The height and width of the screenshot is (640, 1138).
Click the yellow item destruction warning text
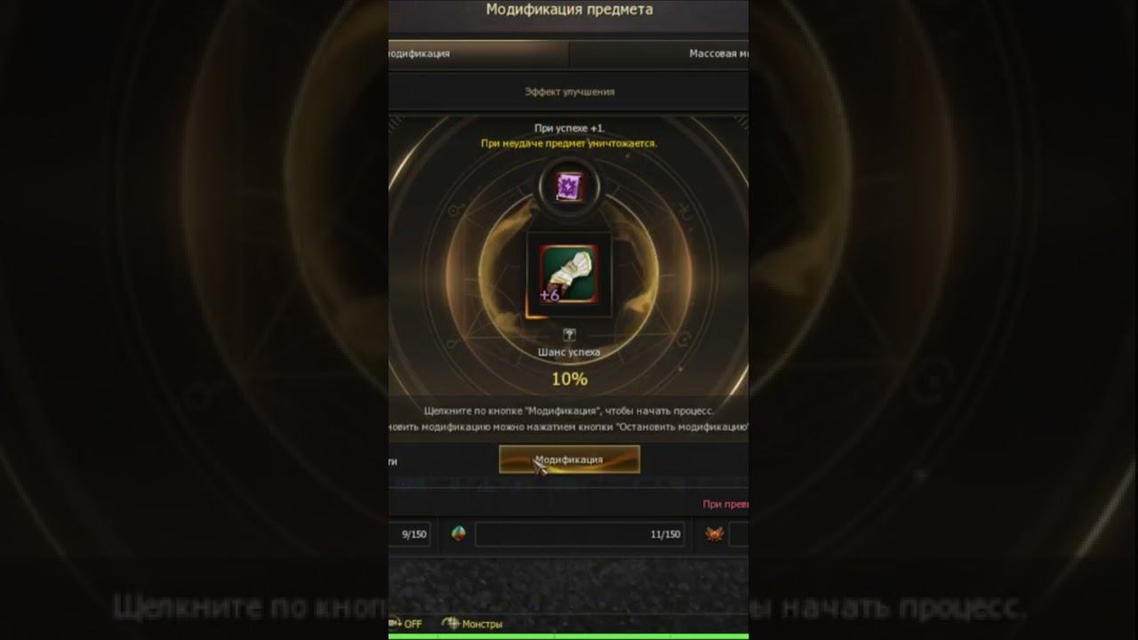(x=569, y=142)
